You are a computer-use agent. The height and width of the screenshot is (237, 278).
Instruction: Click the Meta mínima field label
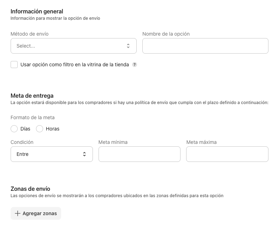pyautogui.click(x=113, y=142)
